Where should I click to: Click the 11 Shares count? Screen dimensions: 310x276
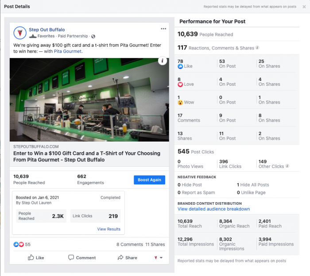click(155, 245)
